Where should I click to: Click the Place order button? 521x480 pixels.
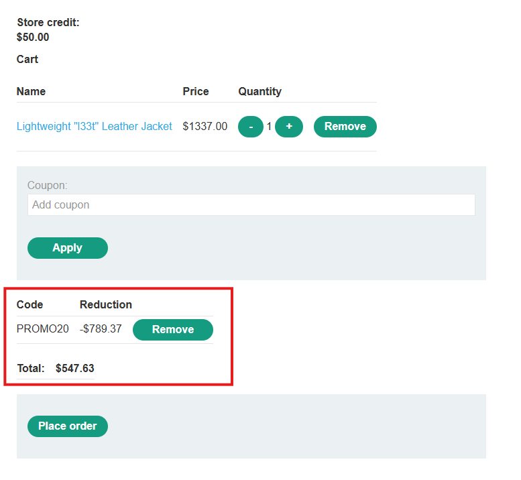click(68, 426)
